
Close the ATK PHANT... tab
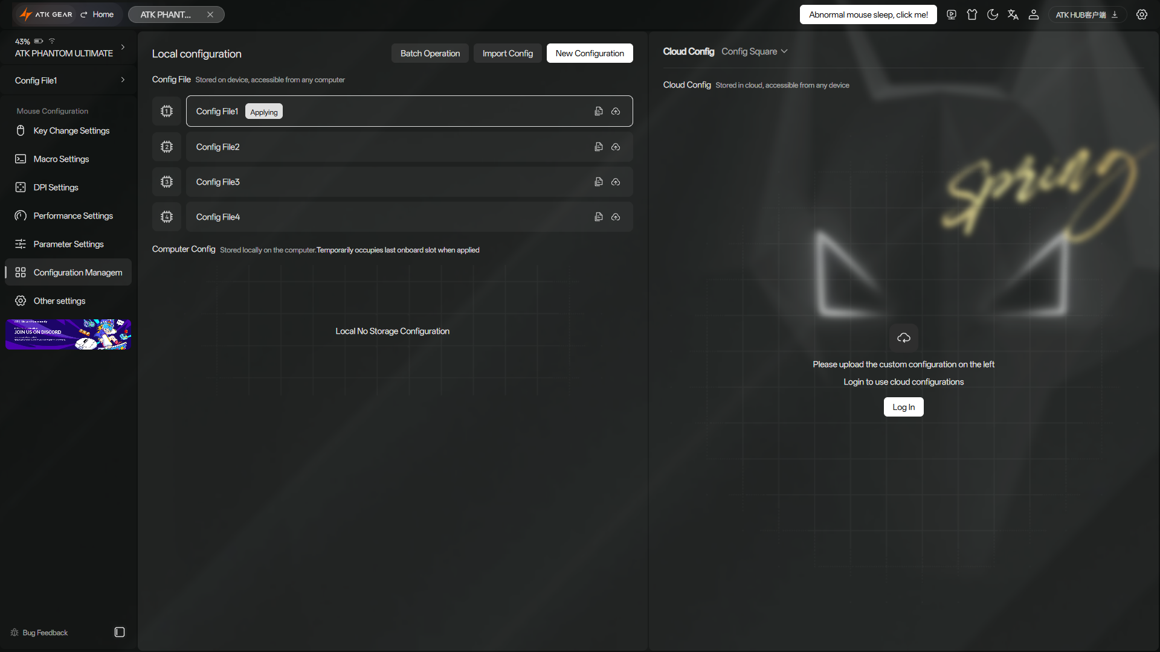210,14
